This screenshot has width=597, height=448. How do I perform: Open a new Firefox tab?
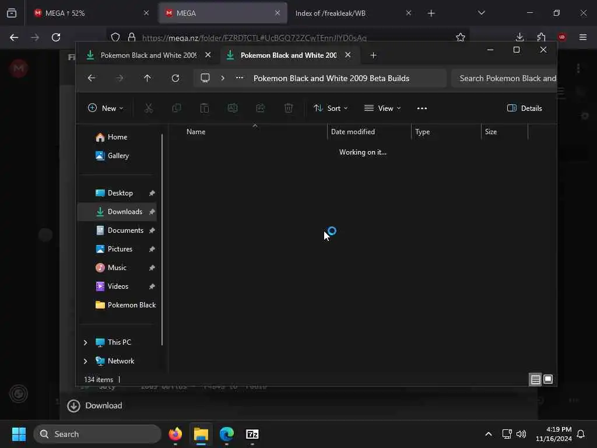click(x=431, y=13)
